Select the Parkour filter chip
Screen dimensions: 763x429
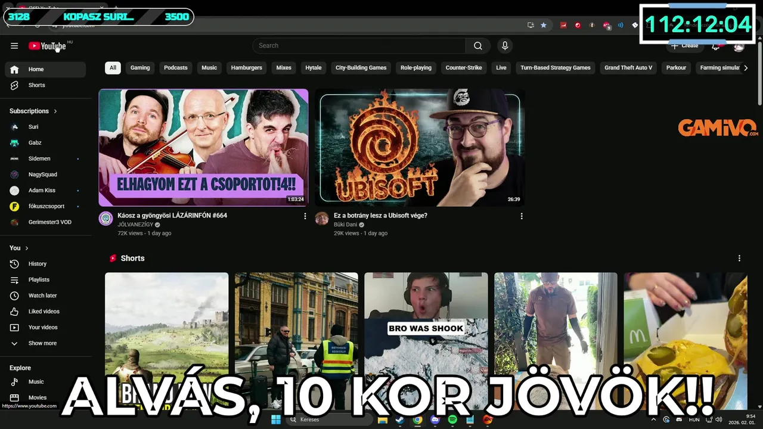(x=676, y=68)
